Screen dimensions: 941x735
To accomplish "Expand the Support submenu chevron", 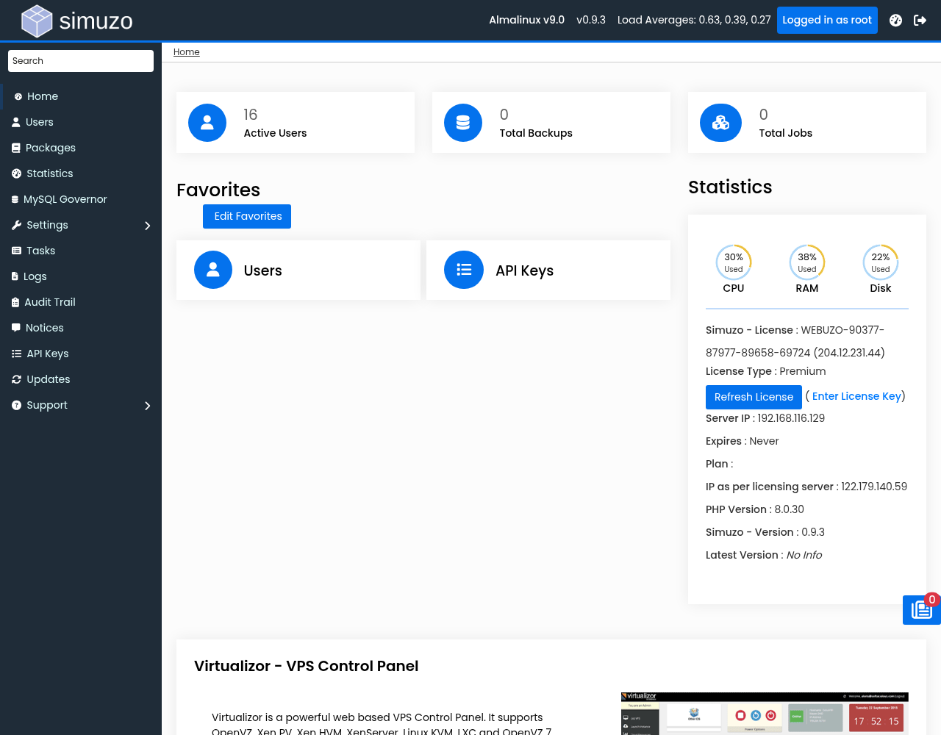I will (148, 406).
